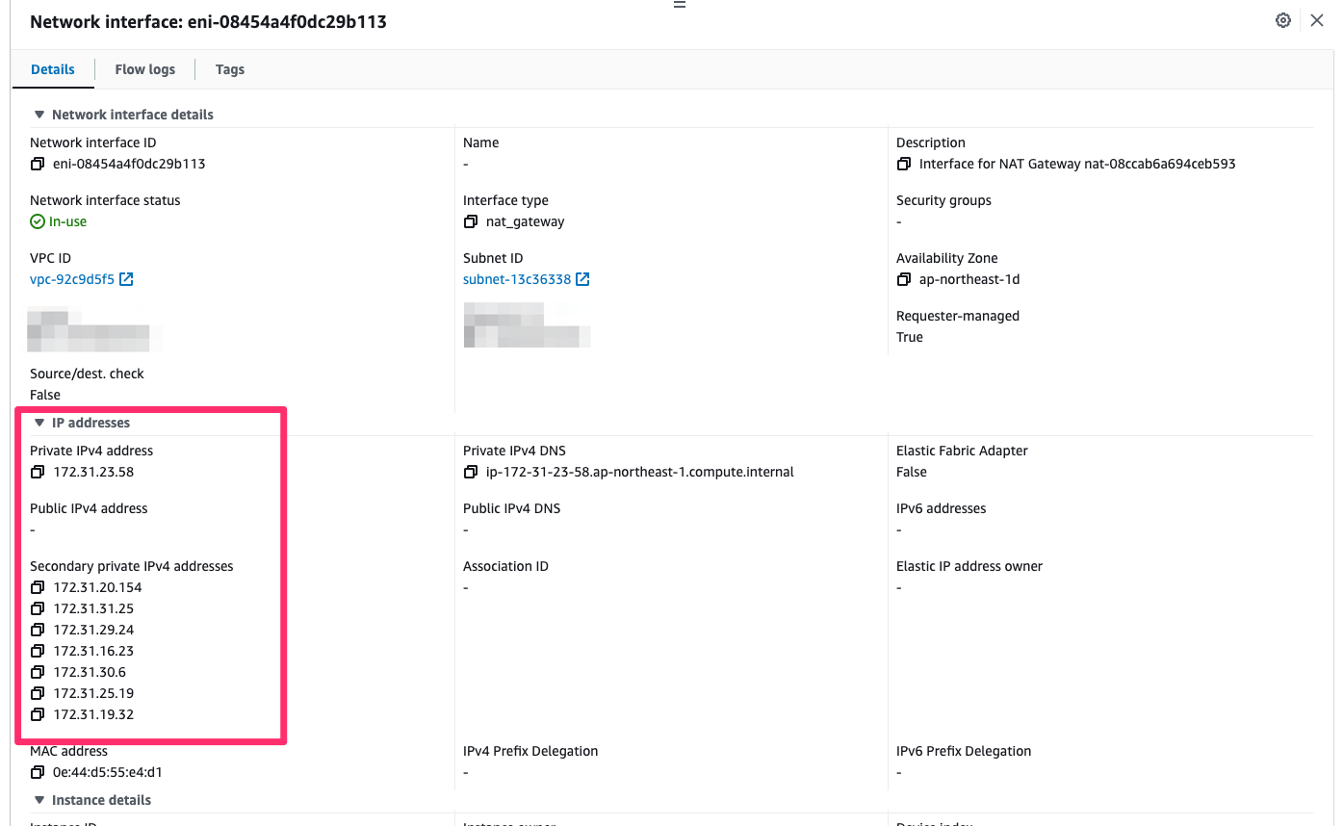Screen dimensions: 1343x826
Task: Copy the interface type nat_gateway value
Action: point(470,221)
